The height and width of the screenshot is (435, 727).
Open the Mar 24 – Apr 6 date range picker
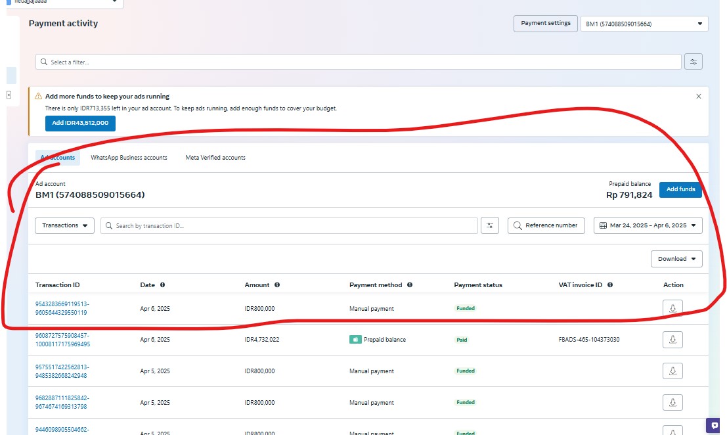click(x=648, y=225)
